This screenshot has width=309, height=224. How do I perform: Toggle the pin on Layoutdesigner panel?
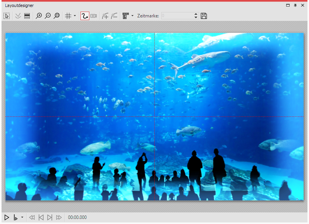(295, 5)
